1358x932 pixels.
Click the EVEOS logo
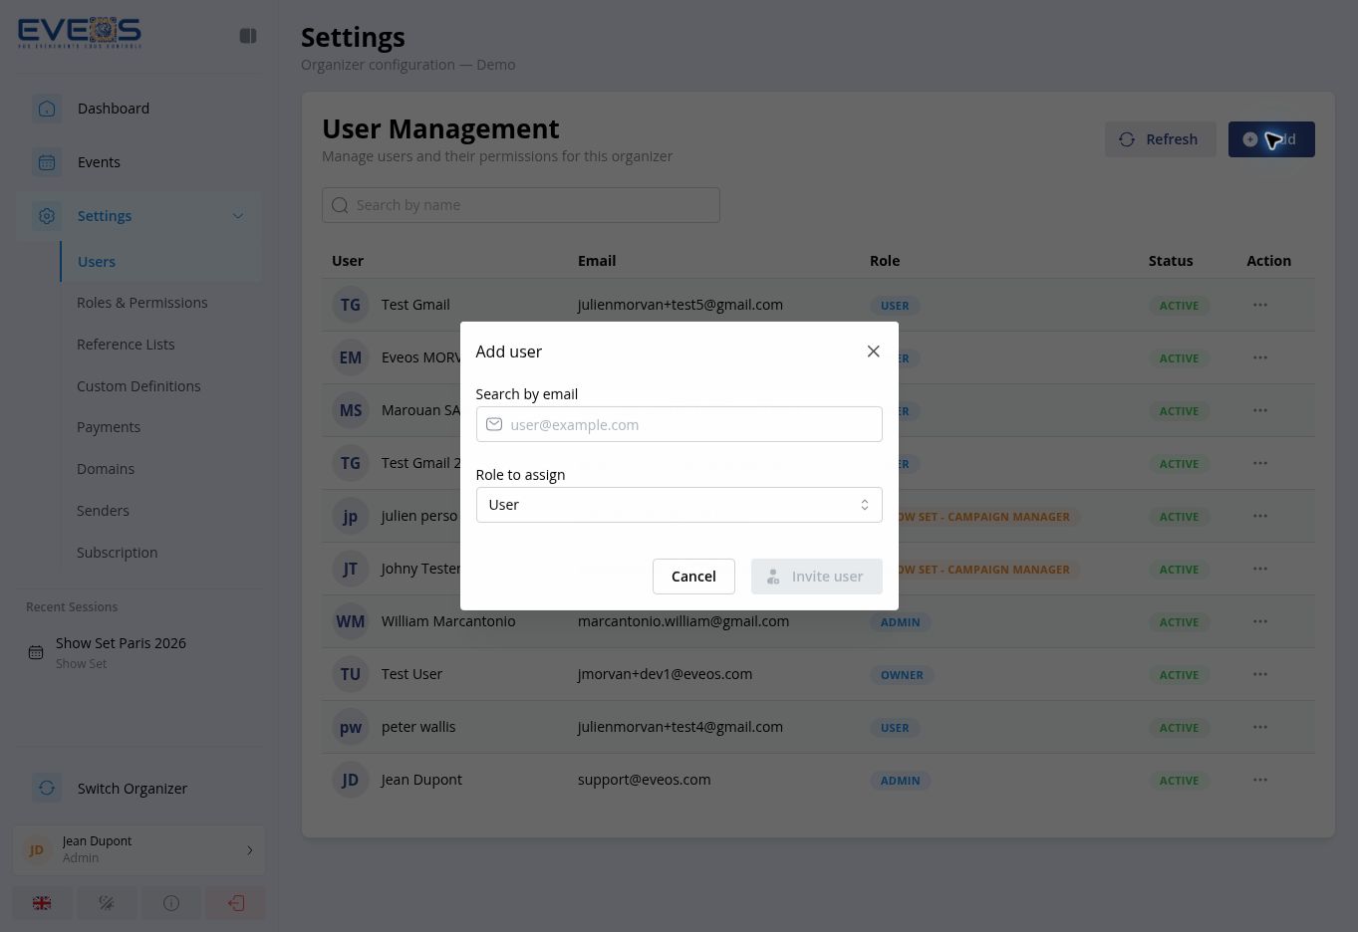(80, 33)
